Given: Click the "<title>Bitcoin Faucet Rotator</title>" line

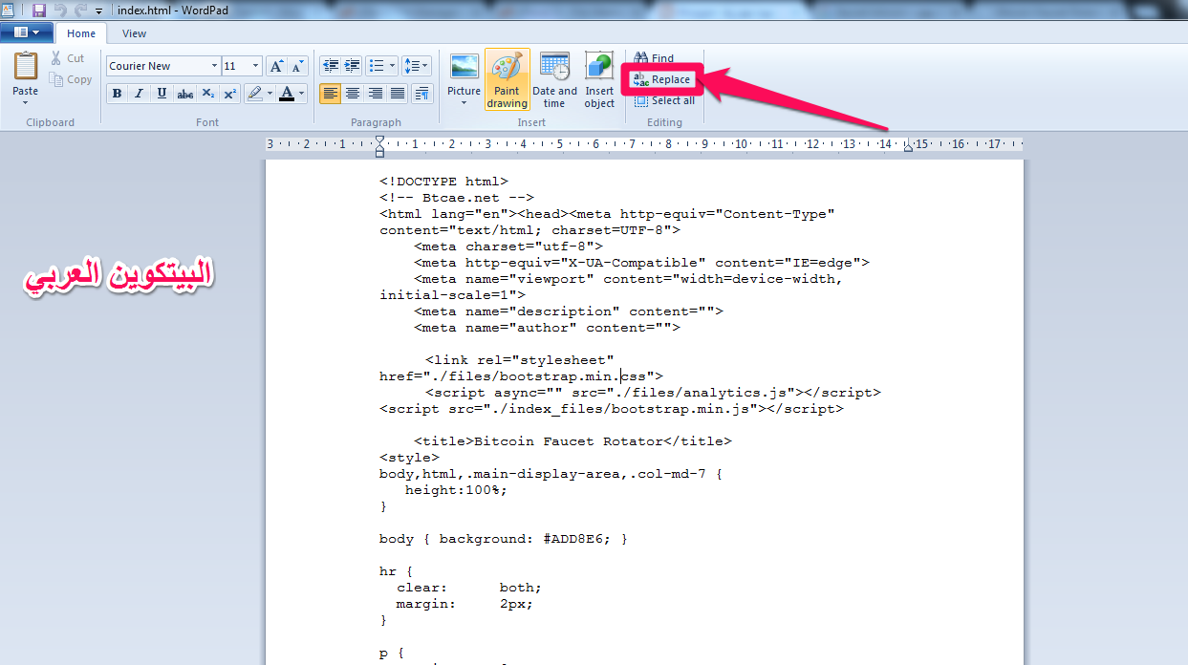Looking at the screenshot, I should [572, 440].
